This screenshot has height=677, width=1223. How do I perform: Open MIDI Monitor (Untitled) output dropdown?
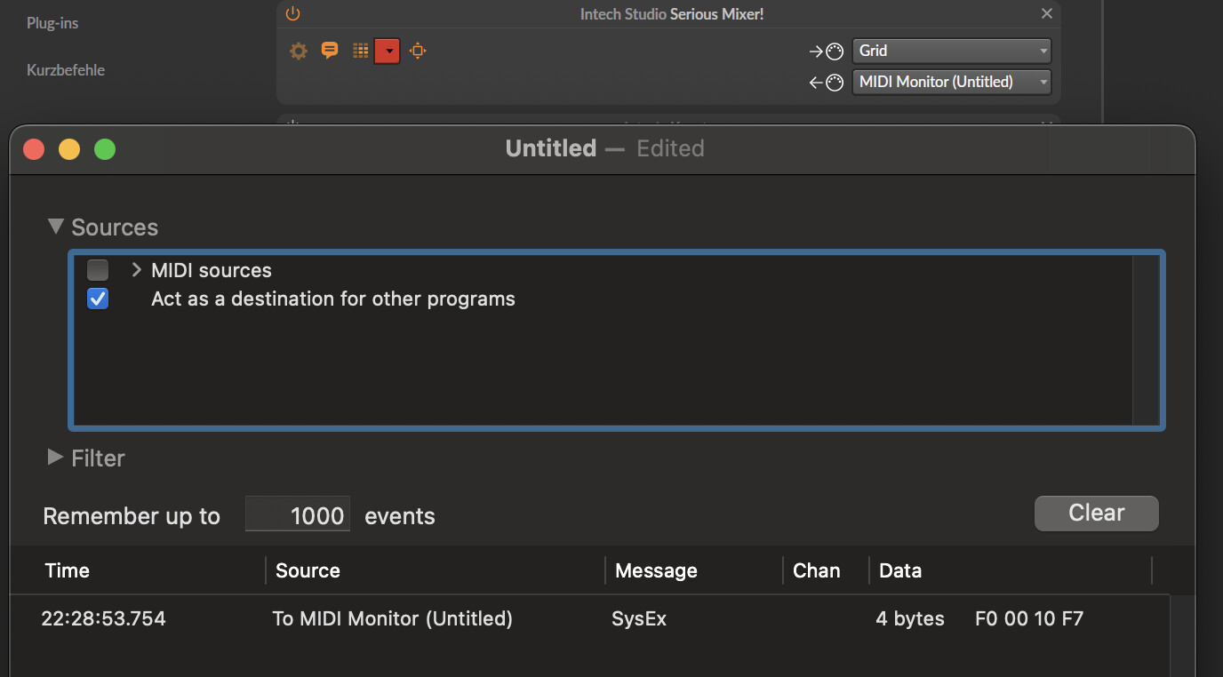tap(951, 82)
